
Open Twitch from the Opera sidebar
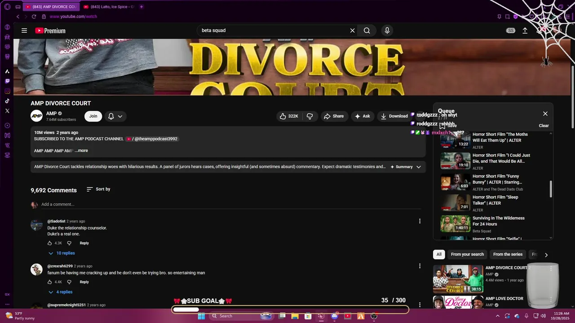click(7, 81)
